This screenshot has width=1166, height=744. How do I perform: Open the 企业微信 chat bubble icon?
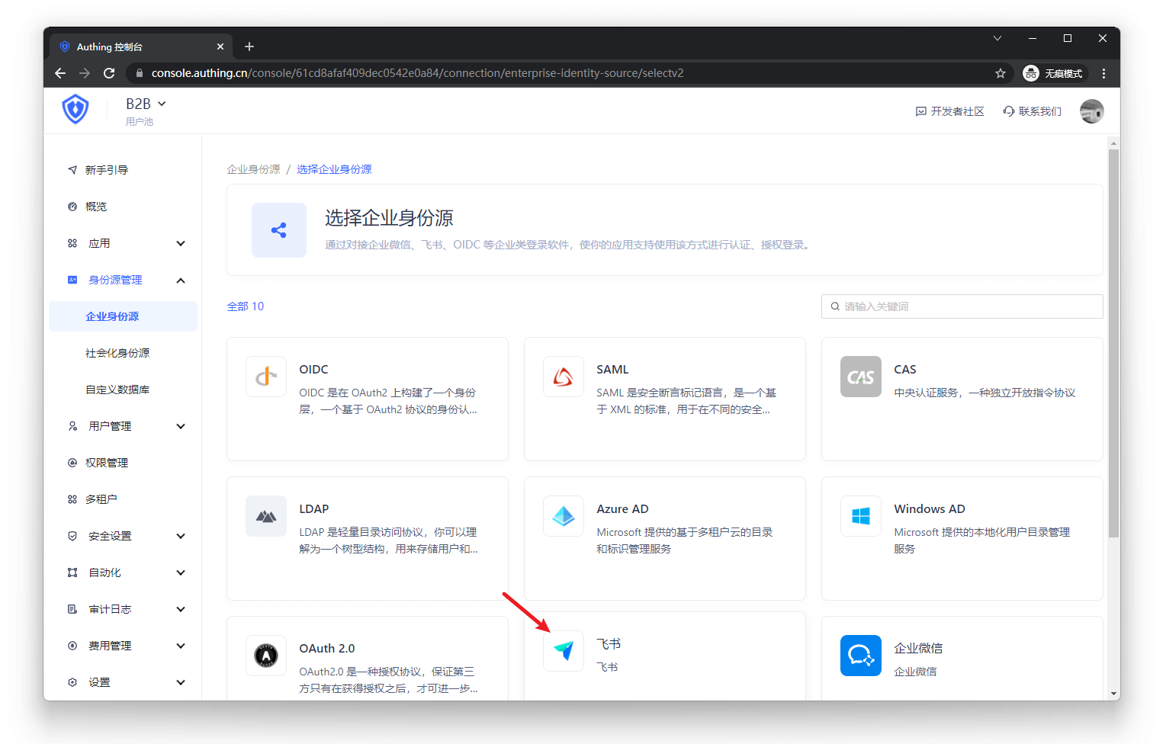pyautogui.click(x=860, y=656)
